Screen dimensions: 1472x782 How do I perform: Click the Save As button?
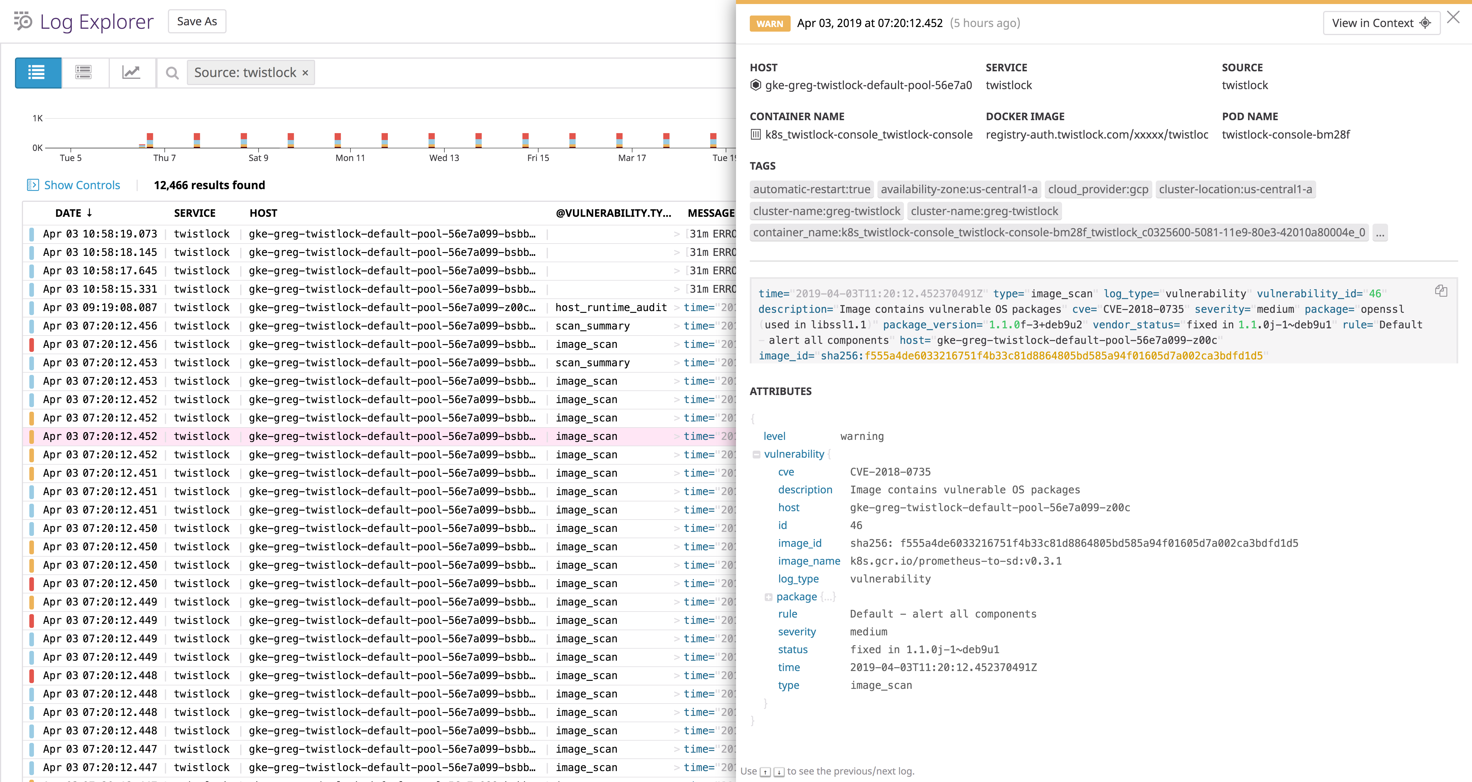[197, 21]
